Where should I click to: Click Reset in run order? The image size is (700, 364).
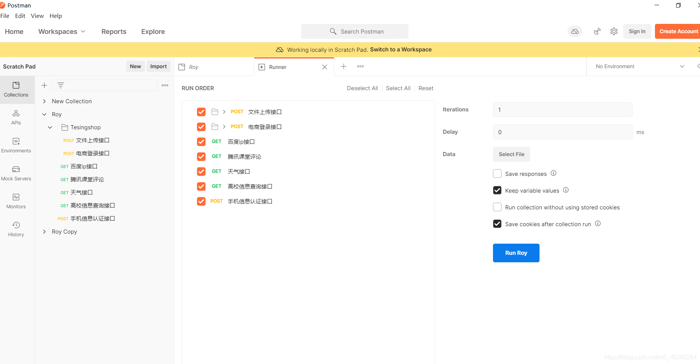click(x=426, y=88)
